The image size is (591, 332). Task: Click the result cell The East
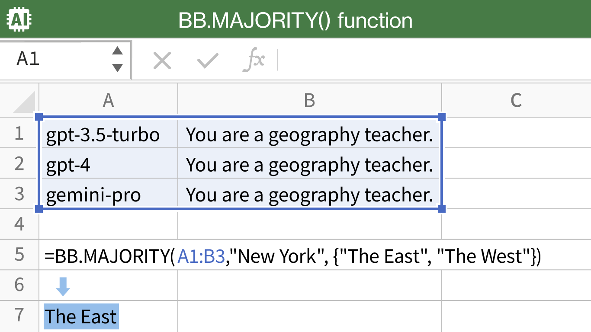click(x=81, y=316)
